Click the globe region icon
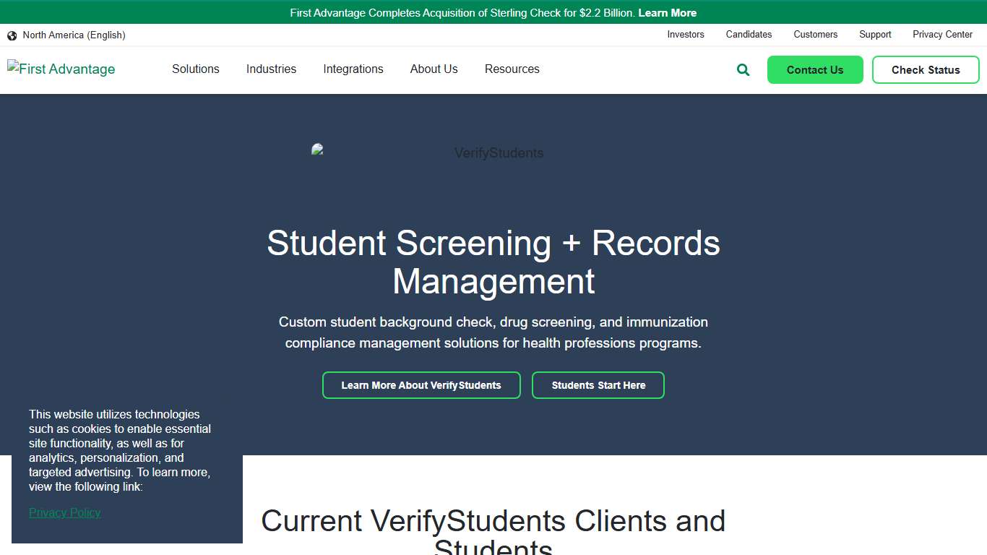Screen dimensions: 987x555 [12, 35]
